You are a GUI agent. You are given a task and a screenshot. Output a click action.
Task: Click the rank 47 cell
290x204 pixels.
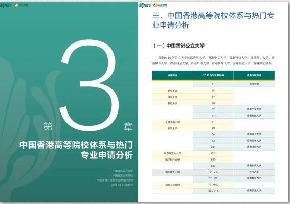(x=213, y=122)
